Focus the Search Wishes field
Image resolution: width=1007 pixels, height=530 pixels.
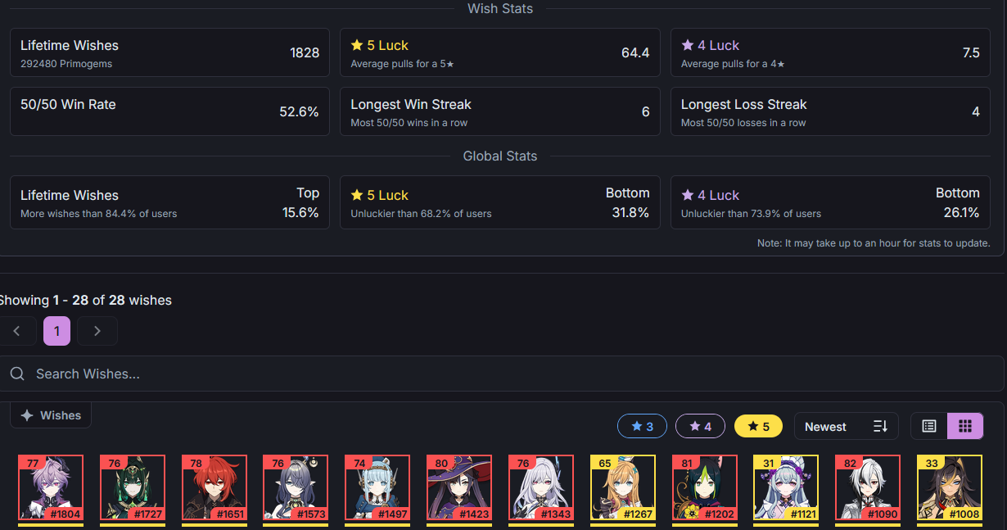(x=502, y=374)
